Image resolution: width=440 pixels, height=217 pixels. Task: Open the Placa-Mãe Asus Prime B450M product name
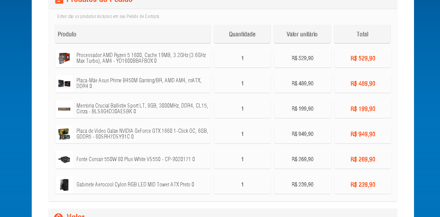[139, 83]
